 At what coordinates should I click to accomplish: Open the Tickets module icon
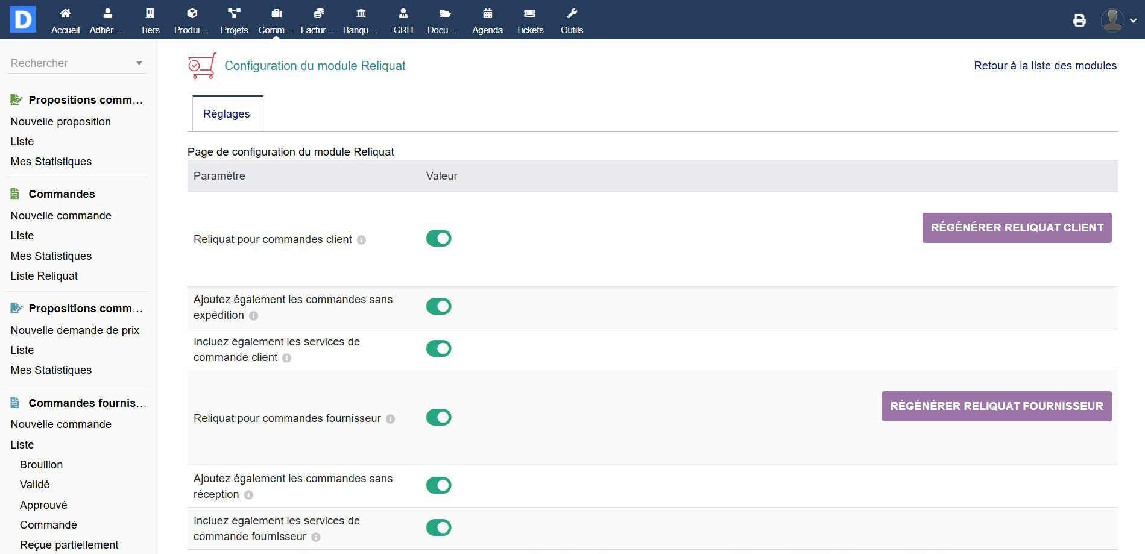(529, 14)
